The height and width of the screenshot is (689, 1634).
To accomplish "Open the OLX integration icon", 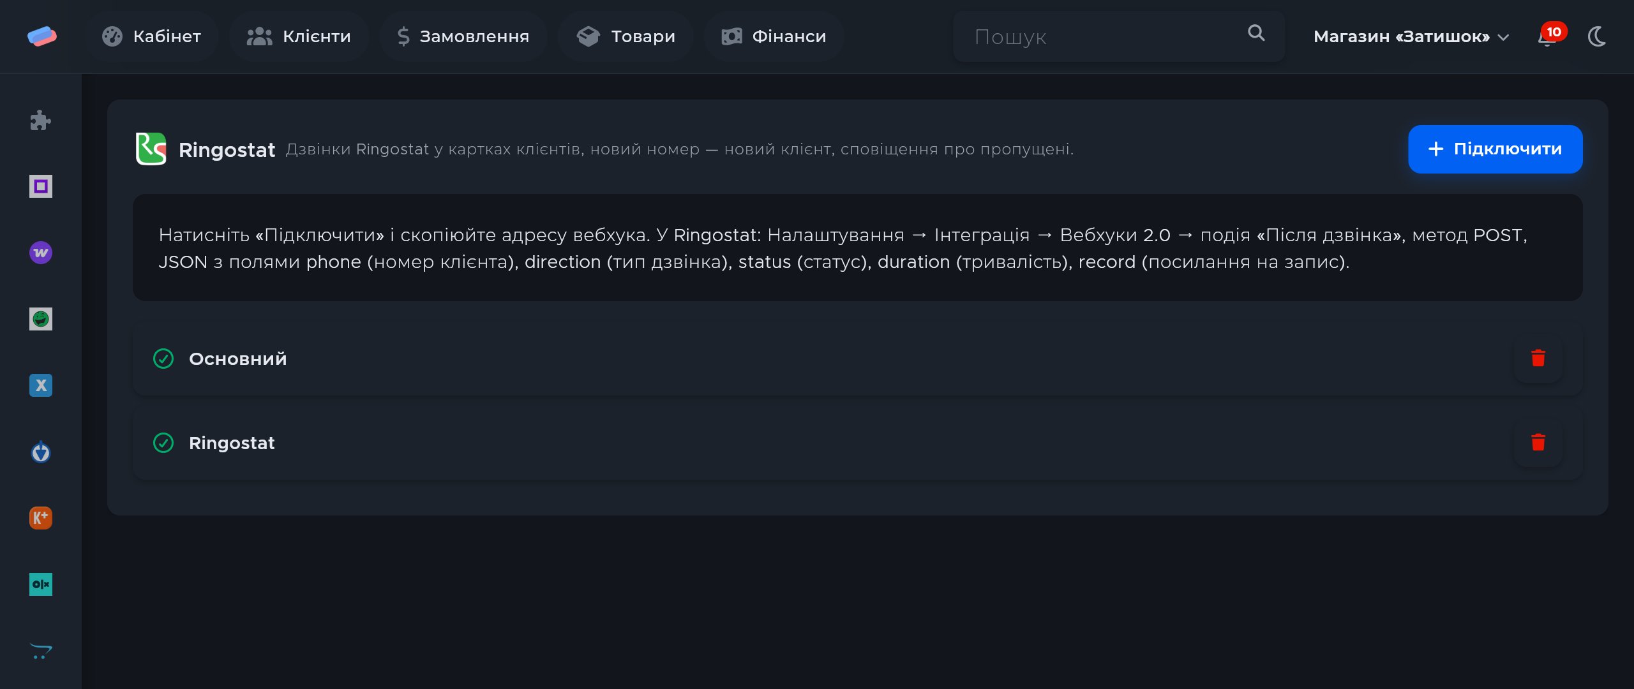I will 40,584.
